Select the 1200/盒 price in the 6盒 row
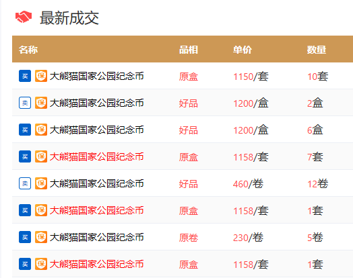 [x=251, y=130]
